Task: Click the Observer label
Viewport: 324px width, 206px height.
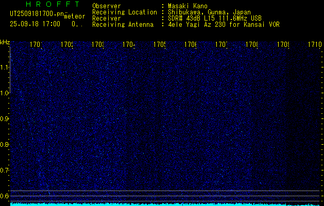Action: tap(107, 6)
